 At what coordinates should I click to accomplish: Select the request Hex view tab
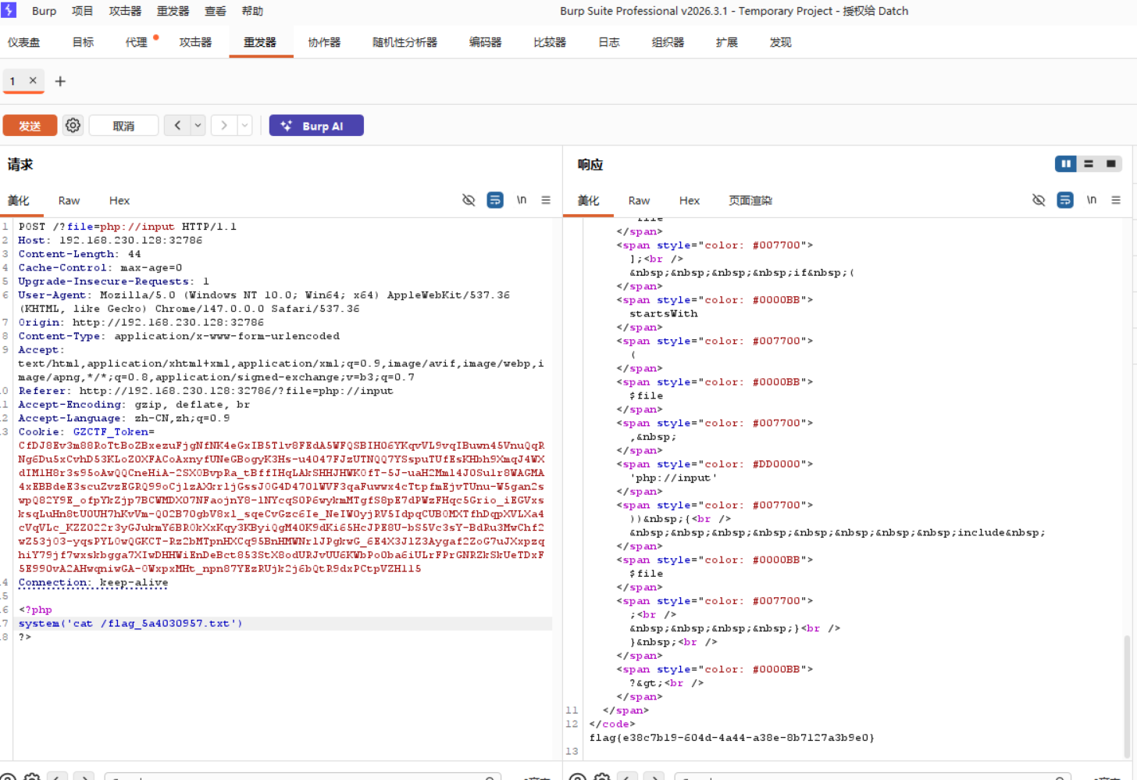pyautogui.click(x=119, y=201)
